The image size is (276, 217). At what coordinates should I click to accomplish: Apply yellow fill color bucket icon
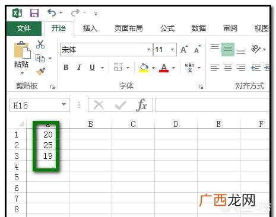[144, 68]
